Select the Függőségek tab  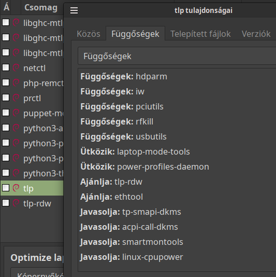[x=135, y=34]
